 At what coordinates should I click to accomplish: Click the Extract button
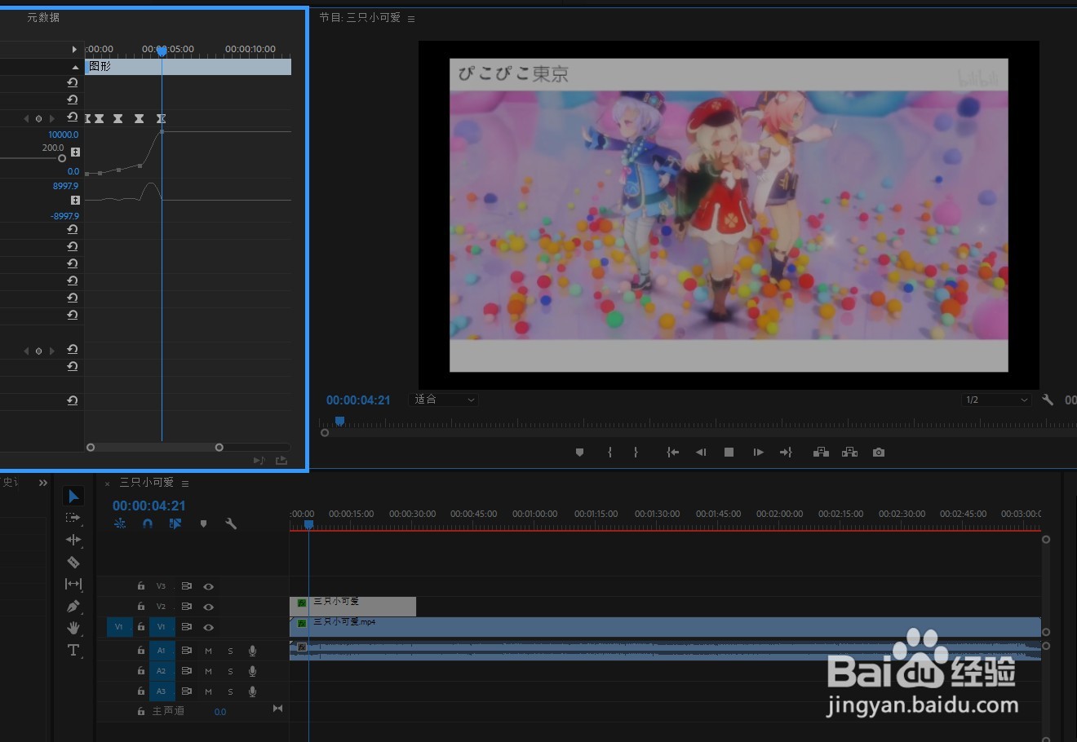point(849,453)
